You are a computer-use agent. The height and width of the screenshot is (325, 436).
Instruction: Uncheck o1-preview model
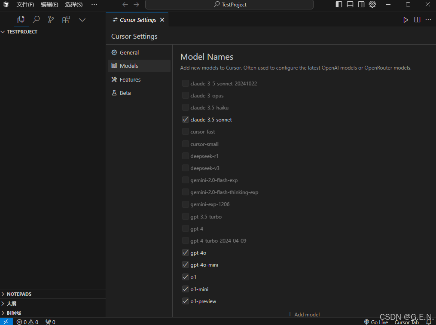point(186,301)
